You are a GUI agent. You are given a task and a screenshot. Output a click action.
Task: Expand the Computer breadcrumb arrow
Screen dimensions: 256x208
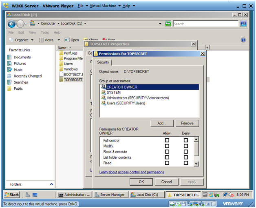pos(58,24)
